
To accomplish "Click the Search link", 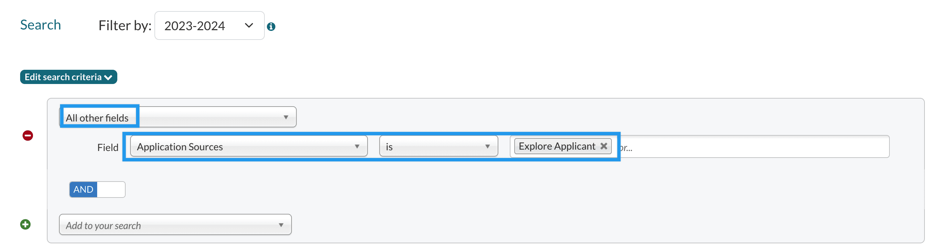I will coord(40,25).
